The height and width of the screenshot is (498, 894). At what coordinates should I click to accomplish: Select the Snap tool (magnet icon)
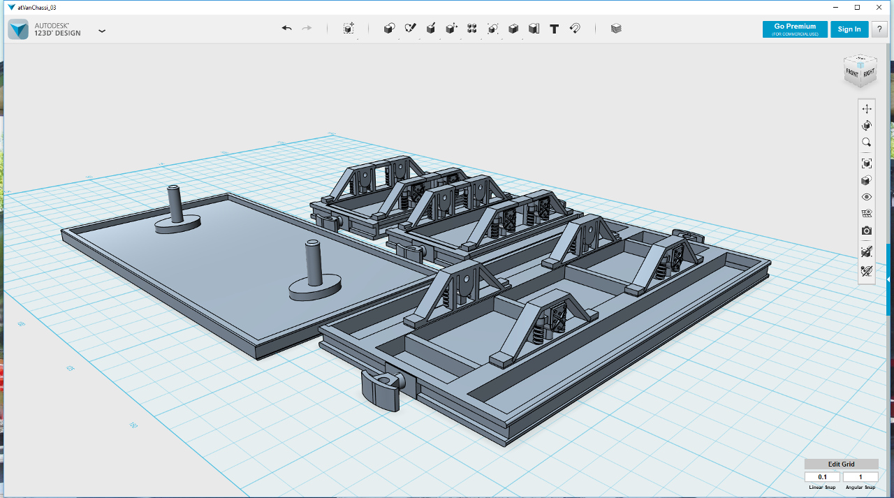pos(575,29)
